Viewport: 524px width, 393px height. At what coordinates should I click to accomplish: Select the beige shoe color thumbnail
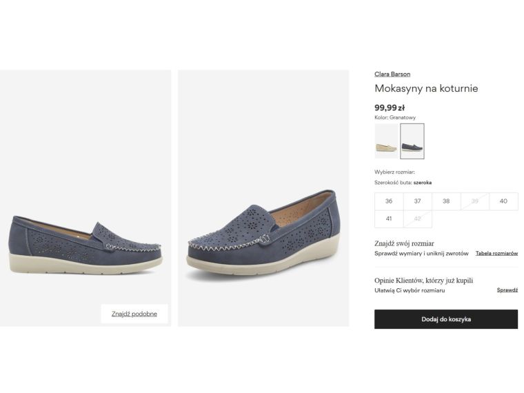click(x=386, y=141)
